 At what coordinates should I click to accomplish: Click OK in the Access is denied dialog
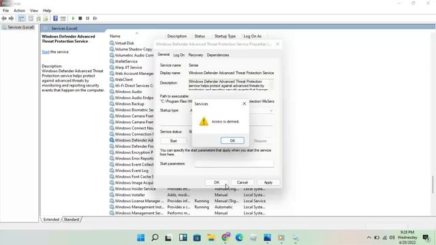pos(232,141)
